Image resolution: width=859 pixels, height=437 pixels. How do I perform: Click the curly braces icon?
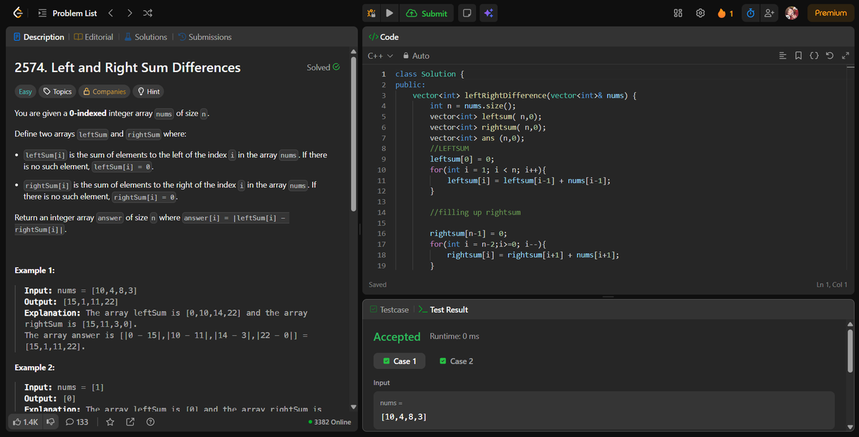[814, 56]
